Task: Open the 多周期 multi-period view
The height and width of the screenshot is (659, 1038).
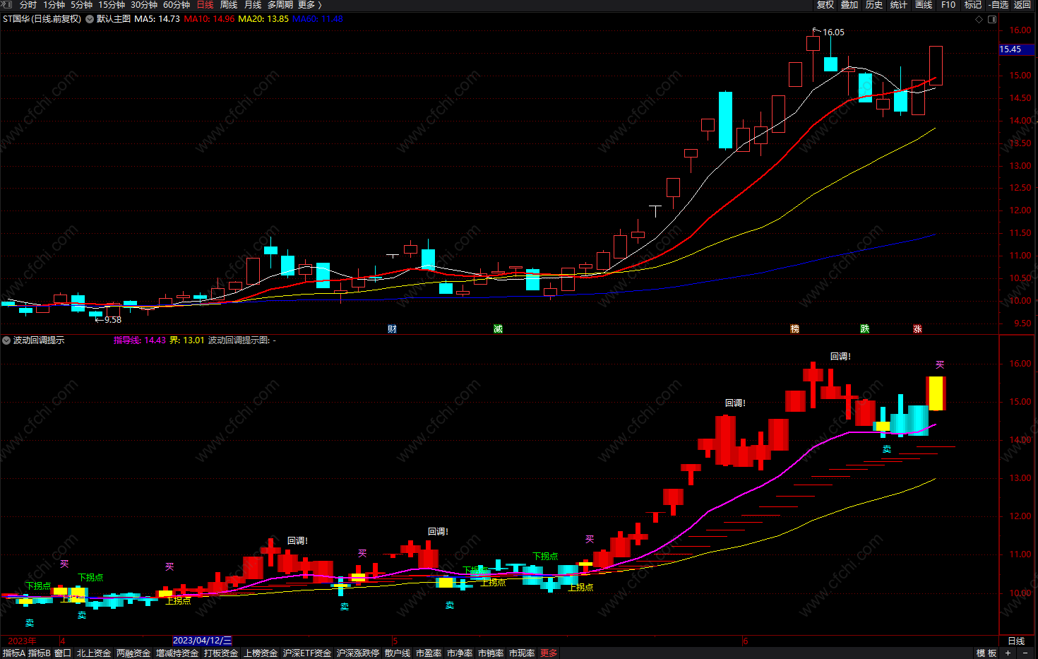Action: tap(280, 5)
